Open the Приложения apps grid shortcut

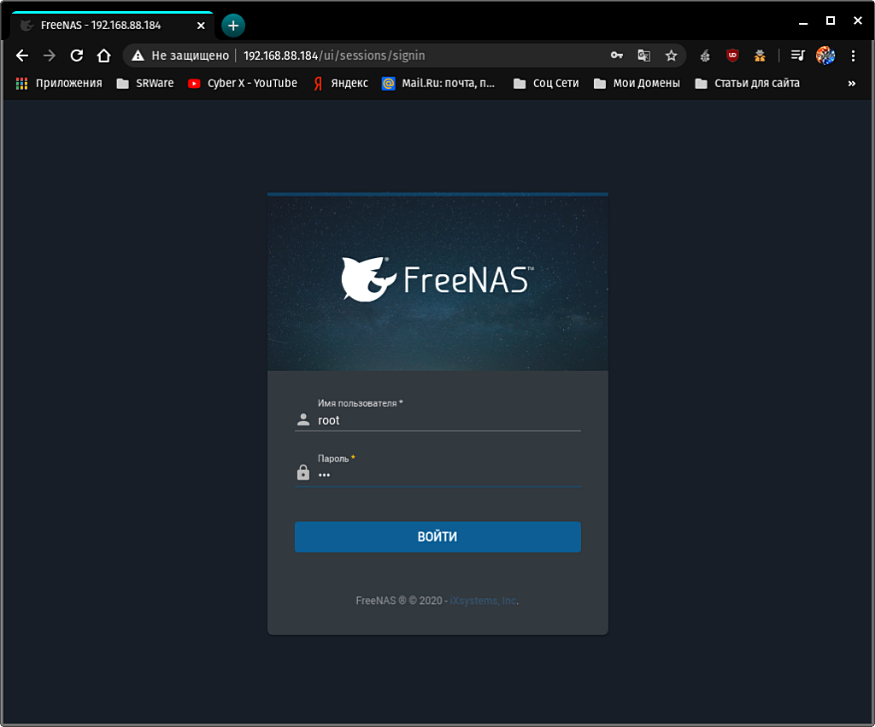[x=59, y=83]
